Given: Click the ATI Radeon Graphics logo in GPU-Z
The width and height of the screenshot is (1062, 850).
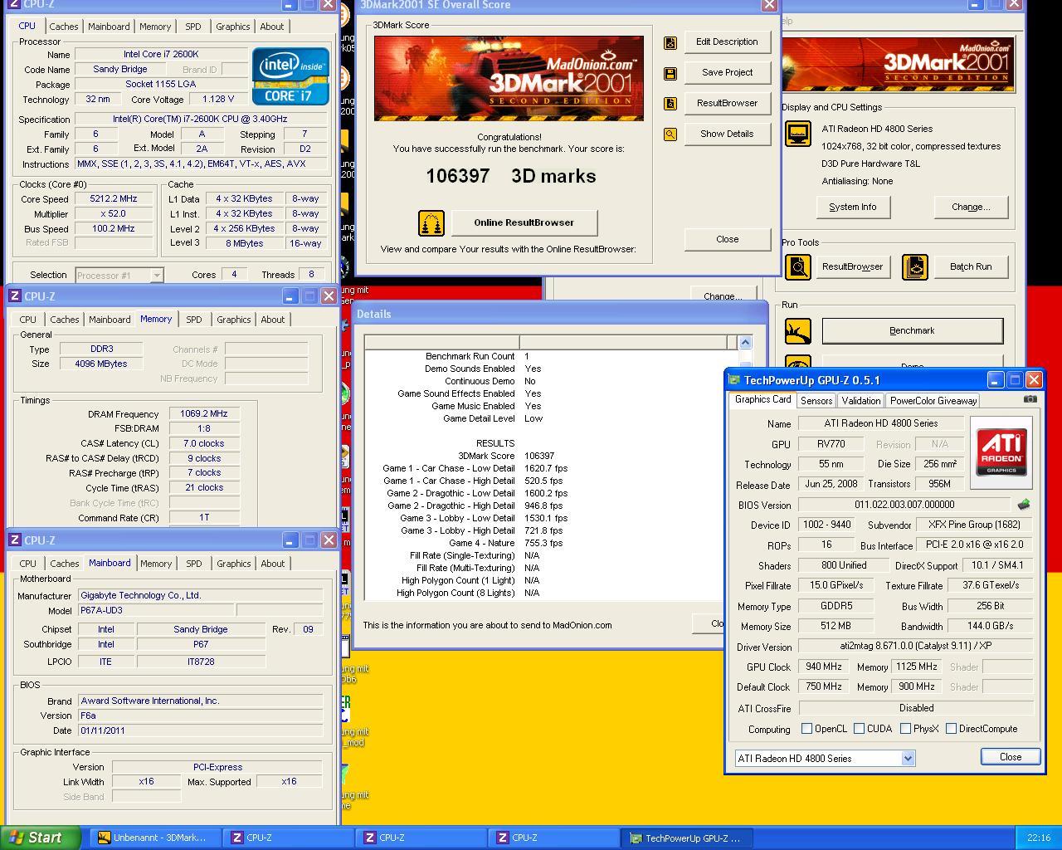Looking at the screenshot, I should tap(1001, 452).
